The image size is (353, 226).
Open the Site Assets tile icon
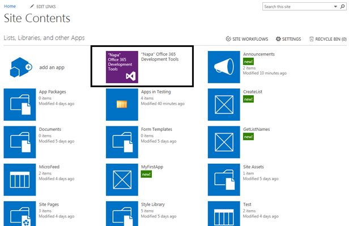(224, 180)
